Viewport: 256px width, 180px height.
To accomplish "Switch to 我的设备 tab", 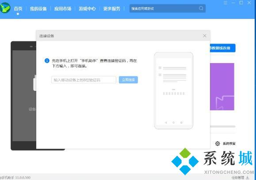I will click(x=38, y=8).
